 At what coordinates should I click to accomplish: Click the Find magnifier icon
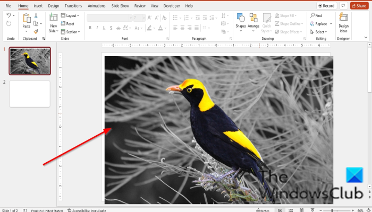pos(312,16)
